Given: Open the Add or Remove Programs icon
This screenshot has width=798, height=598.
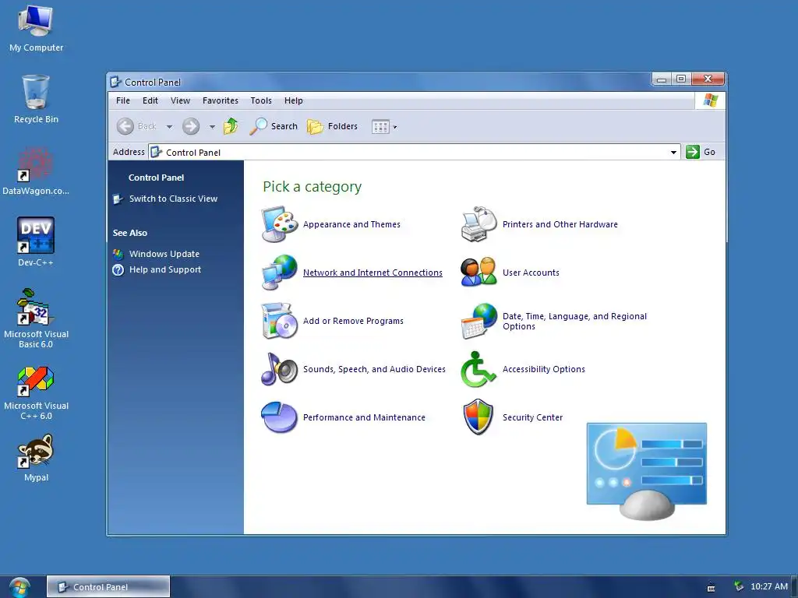Looking at the screenshot, I should (x=280, y=321).
